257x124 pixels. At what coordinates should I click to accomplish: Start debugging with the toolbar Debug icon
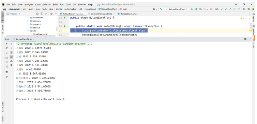click(x=196, y=9)
